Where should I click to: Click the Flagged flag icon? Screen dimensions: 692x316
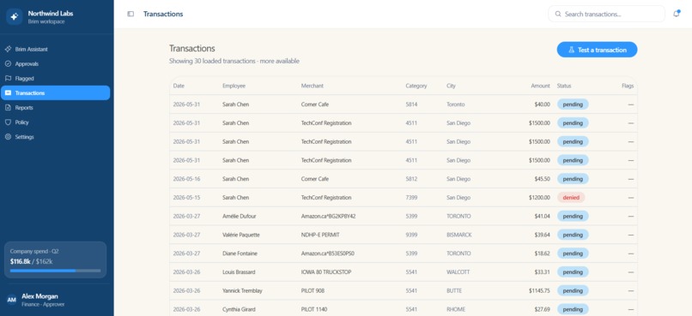pos(8,78)
